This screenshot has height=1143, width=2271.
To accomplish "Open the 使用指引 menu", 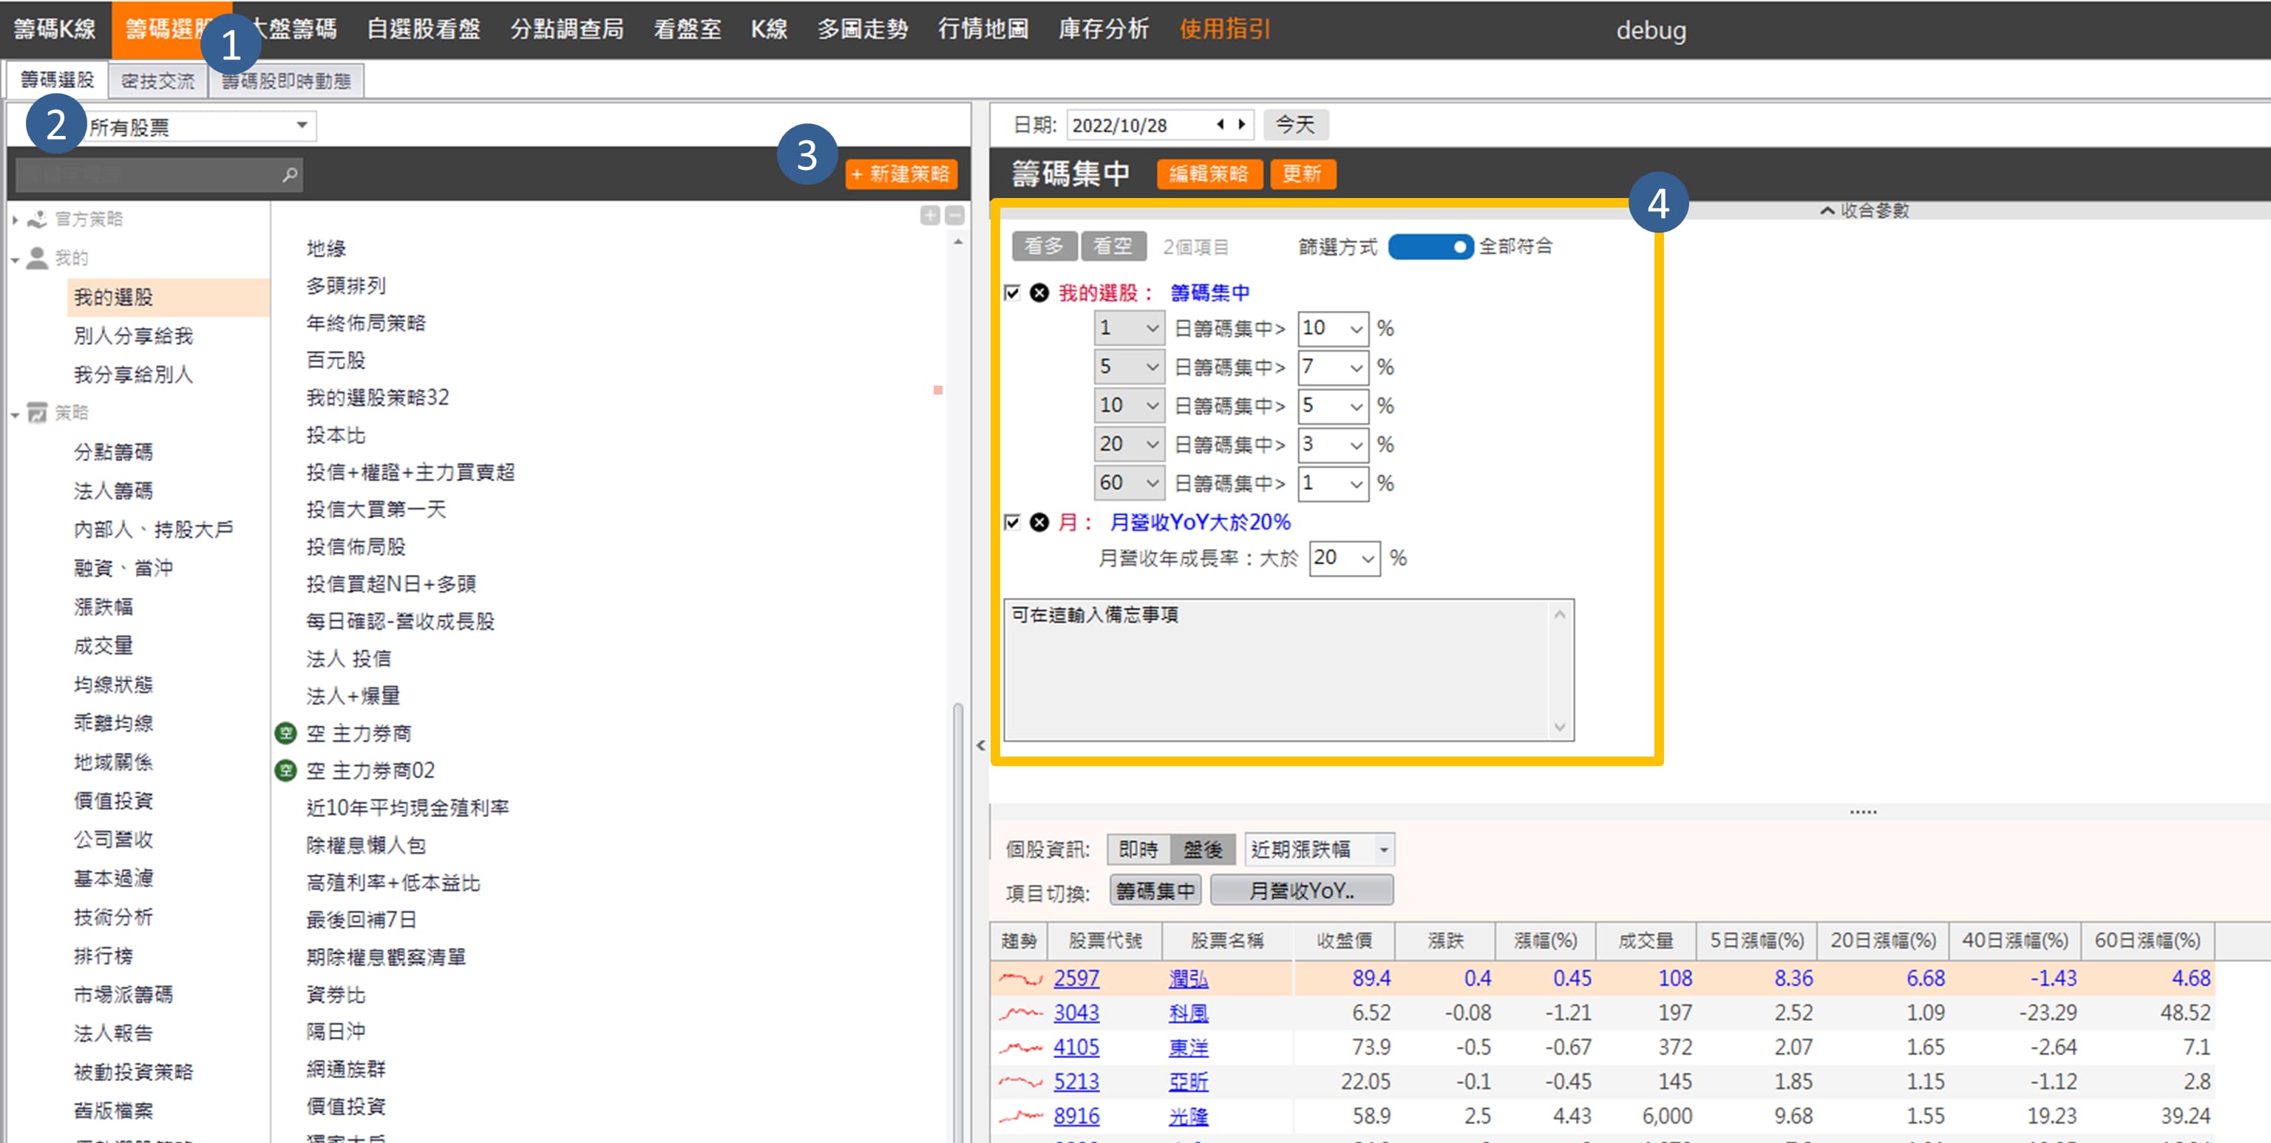I will 1224,29.
